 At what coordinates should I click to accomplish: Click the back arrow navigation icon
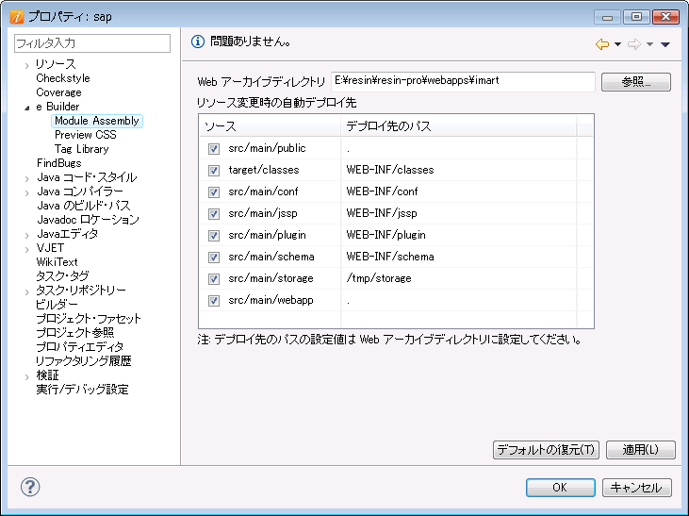click(602, 44)
